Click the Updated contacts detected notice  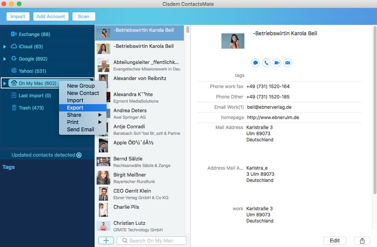[43, 155]
